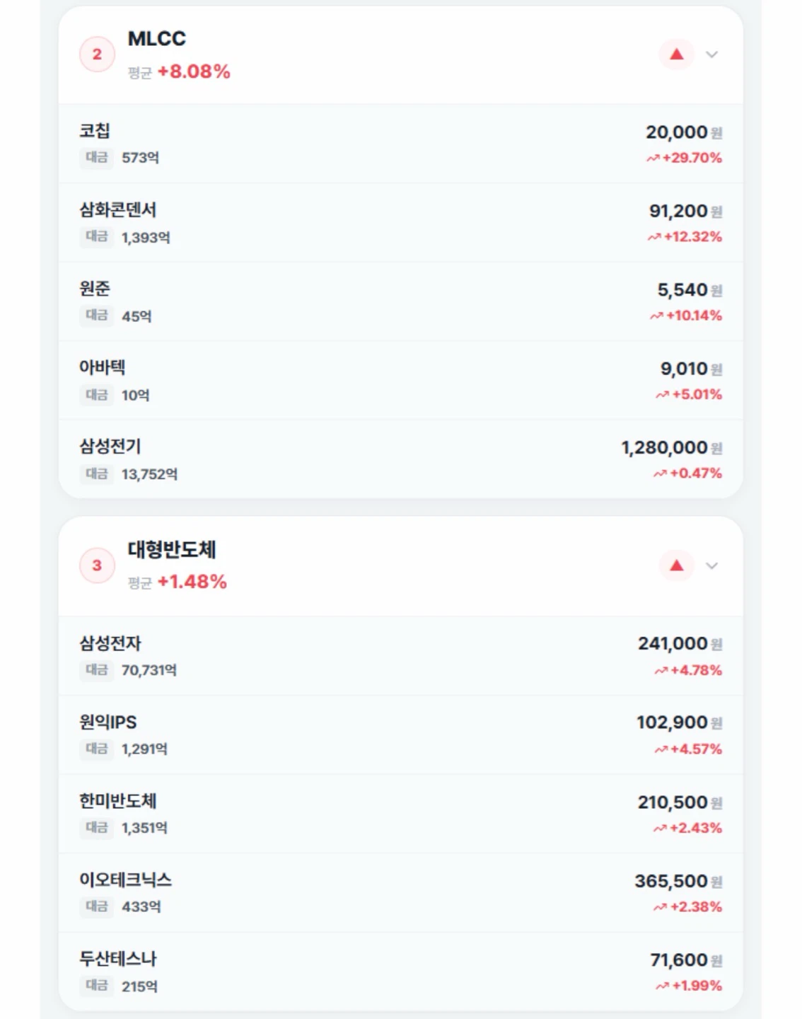The width and height of the screenshot is (802, 1019).
Task: Click the 아바텍 price 9,010원
Action: click(x=691, y=369)
